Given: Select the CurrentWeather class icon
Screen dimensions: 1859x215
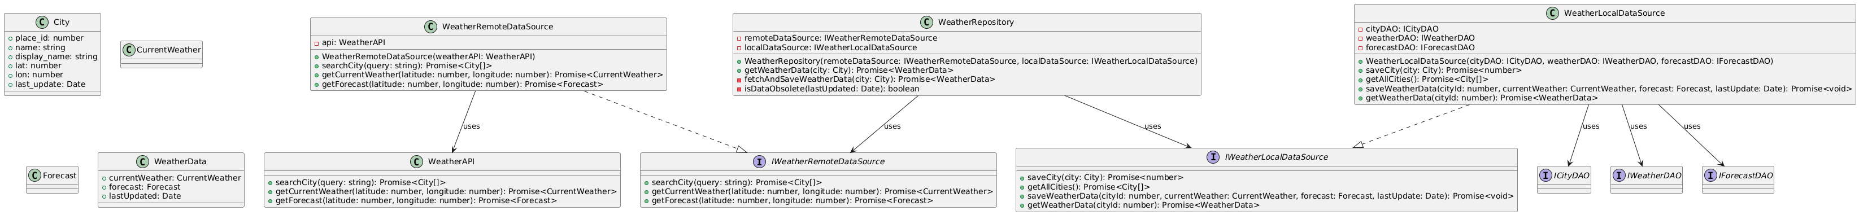Looking at the screenshot, I should pos(128,50).
